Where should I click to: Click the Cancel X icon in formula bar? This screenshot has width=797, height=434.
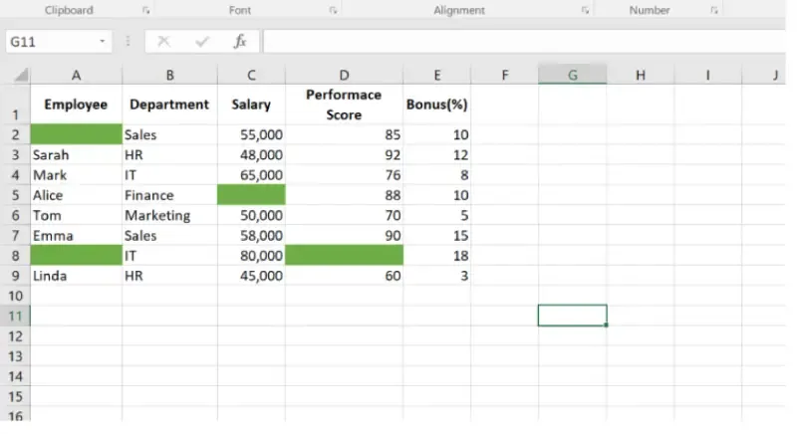coord(164,42)
